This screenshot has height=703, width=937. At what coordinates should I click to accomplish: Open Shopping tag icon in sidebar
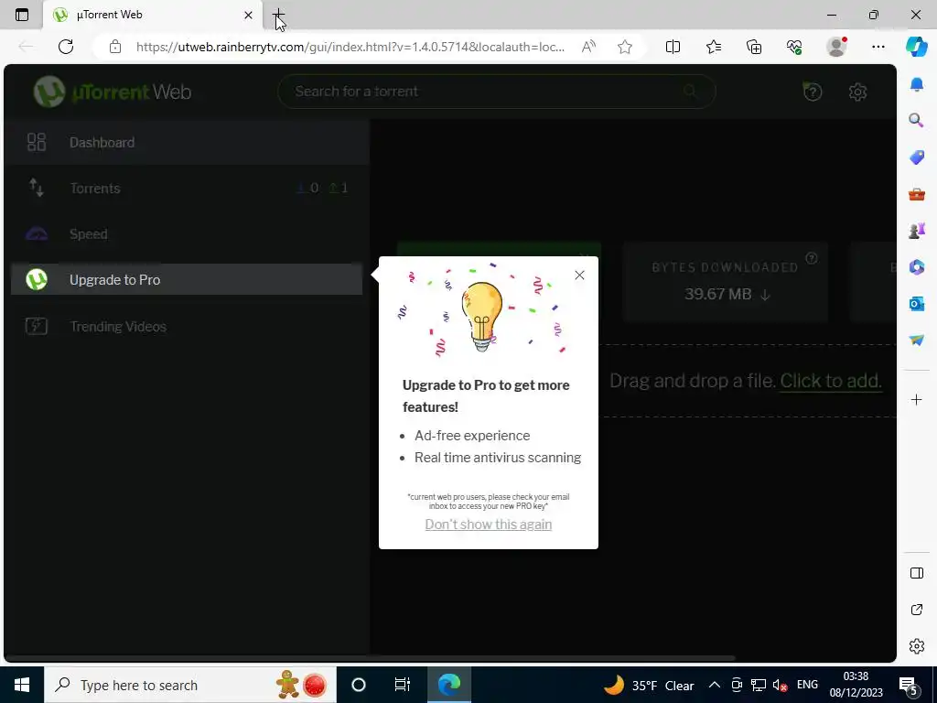917,157
